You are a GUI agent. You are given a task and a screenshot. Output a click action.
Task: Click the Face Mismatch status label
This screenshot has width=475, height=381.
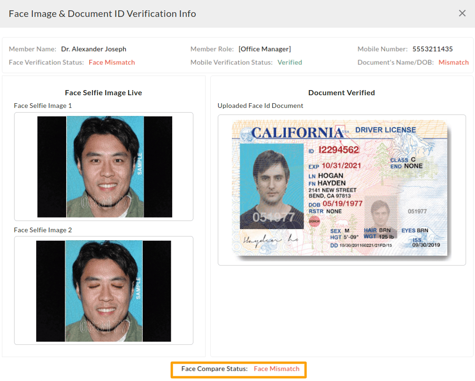click(x=112, y=61)
